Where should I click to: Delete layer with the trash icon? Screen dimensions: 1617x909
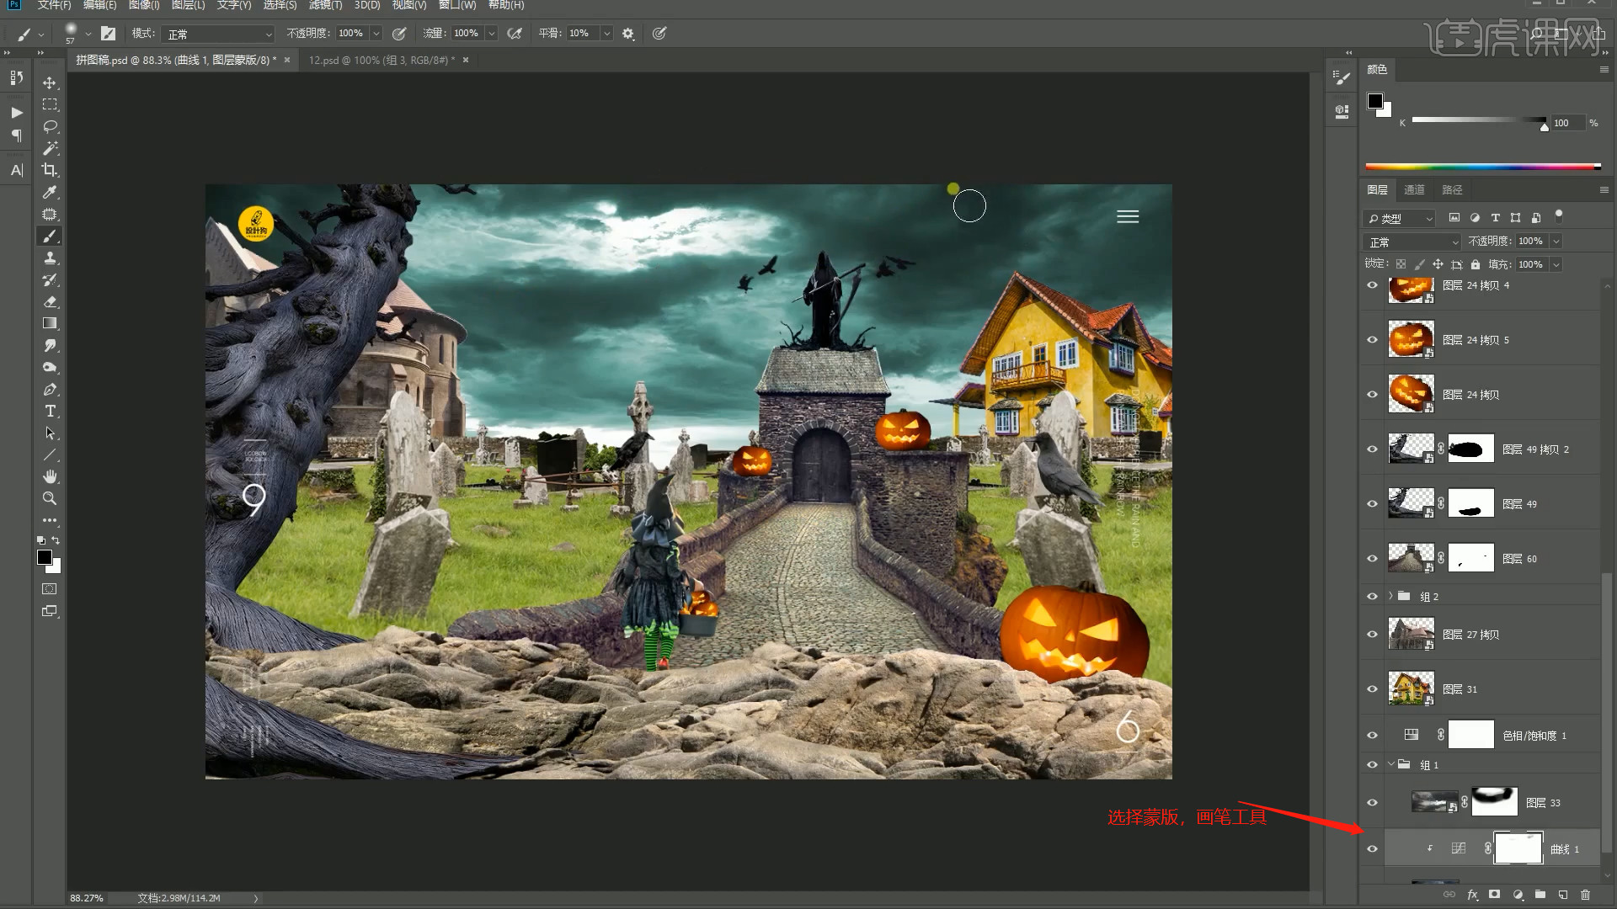pos(1586,895)
